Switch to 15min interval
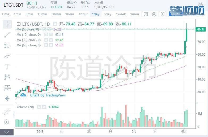The width and height of the screenshot is (208, 137). (42, 14)
